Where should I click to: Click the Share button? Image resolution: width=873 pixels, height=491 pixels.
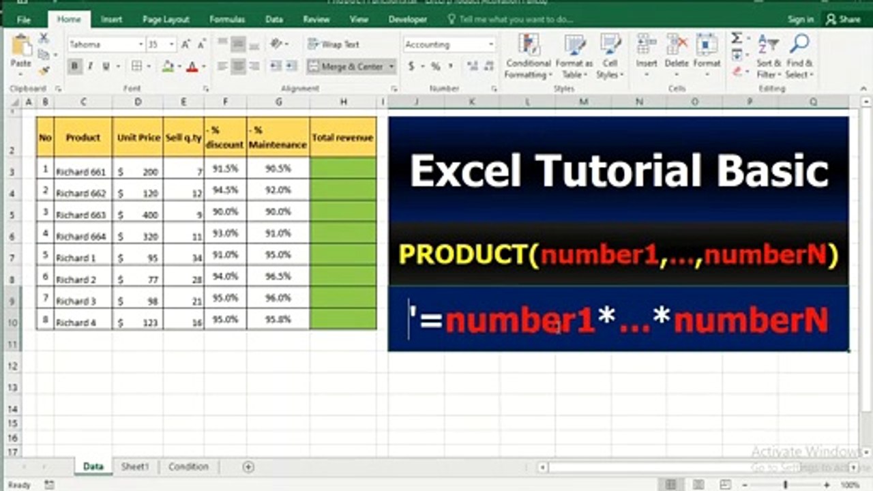[x=843, y=20]
